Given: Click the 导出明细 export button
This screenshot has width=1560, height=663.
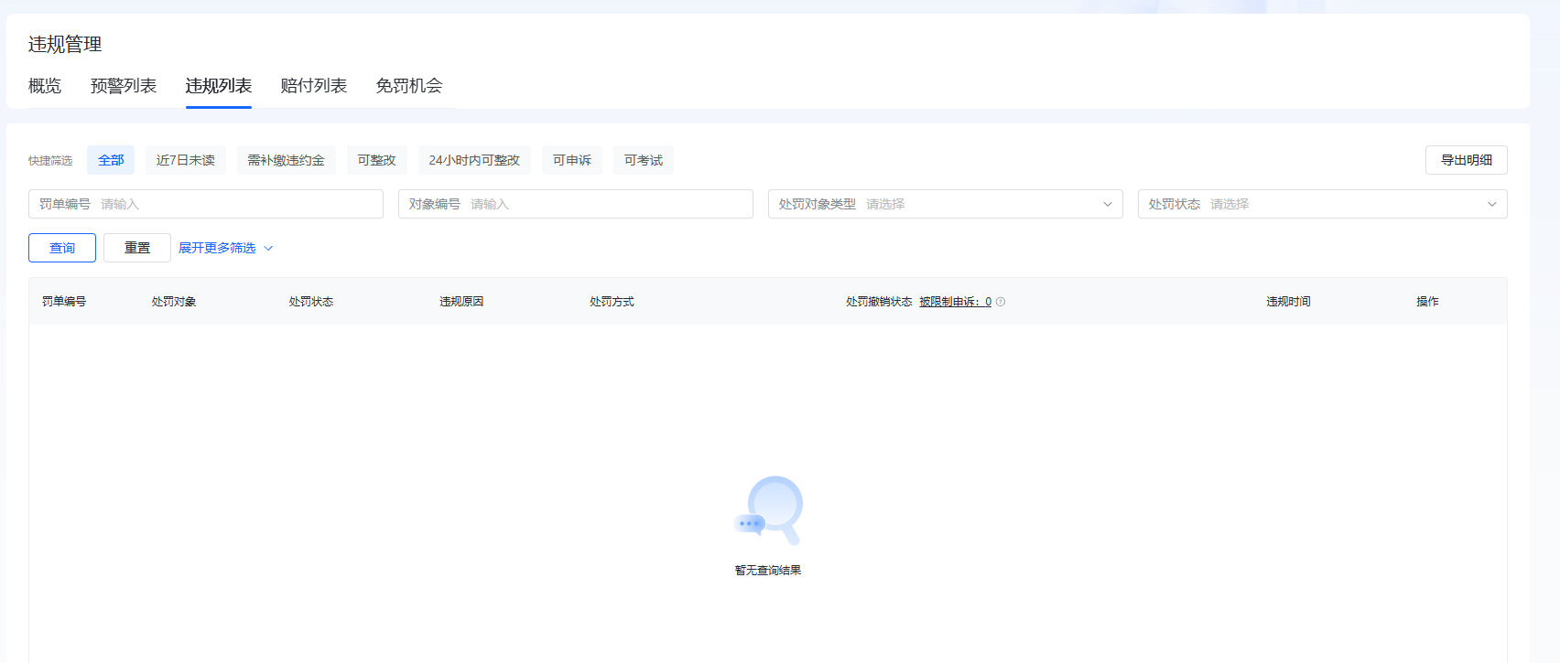Looking at the screenshot, I should 1466,160.
